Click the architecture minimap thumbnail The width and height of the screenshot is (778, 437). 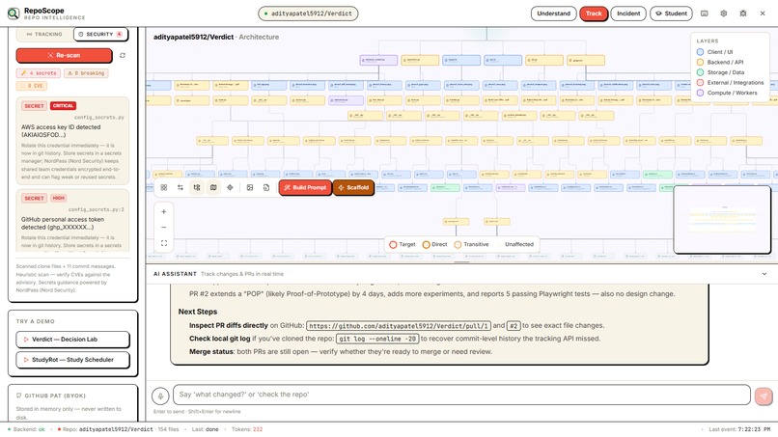pos(722,220)
